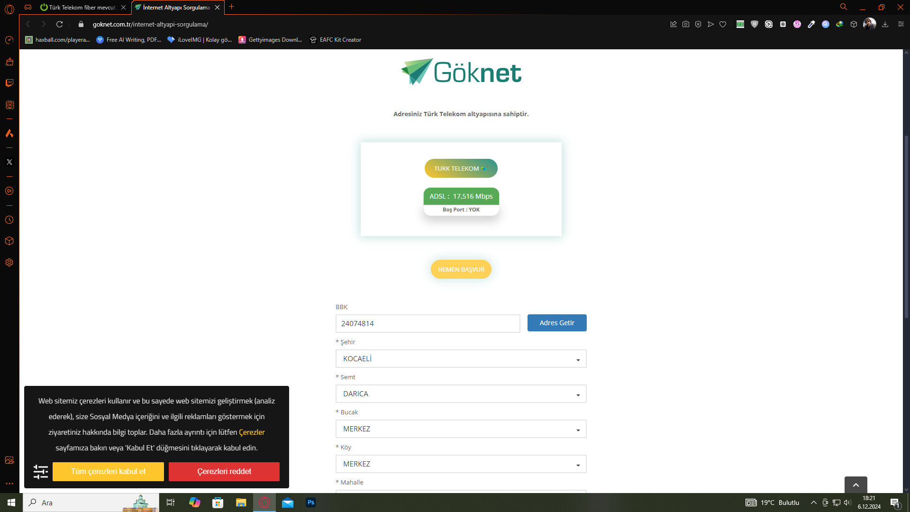Accept all cookies with yellow button
This screenshot has width=910, height=512.
pos(108,472)
